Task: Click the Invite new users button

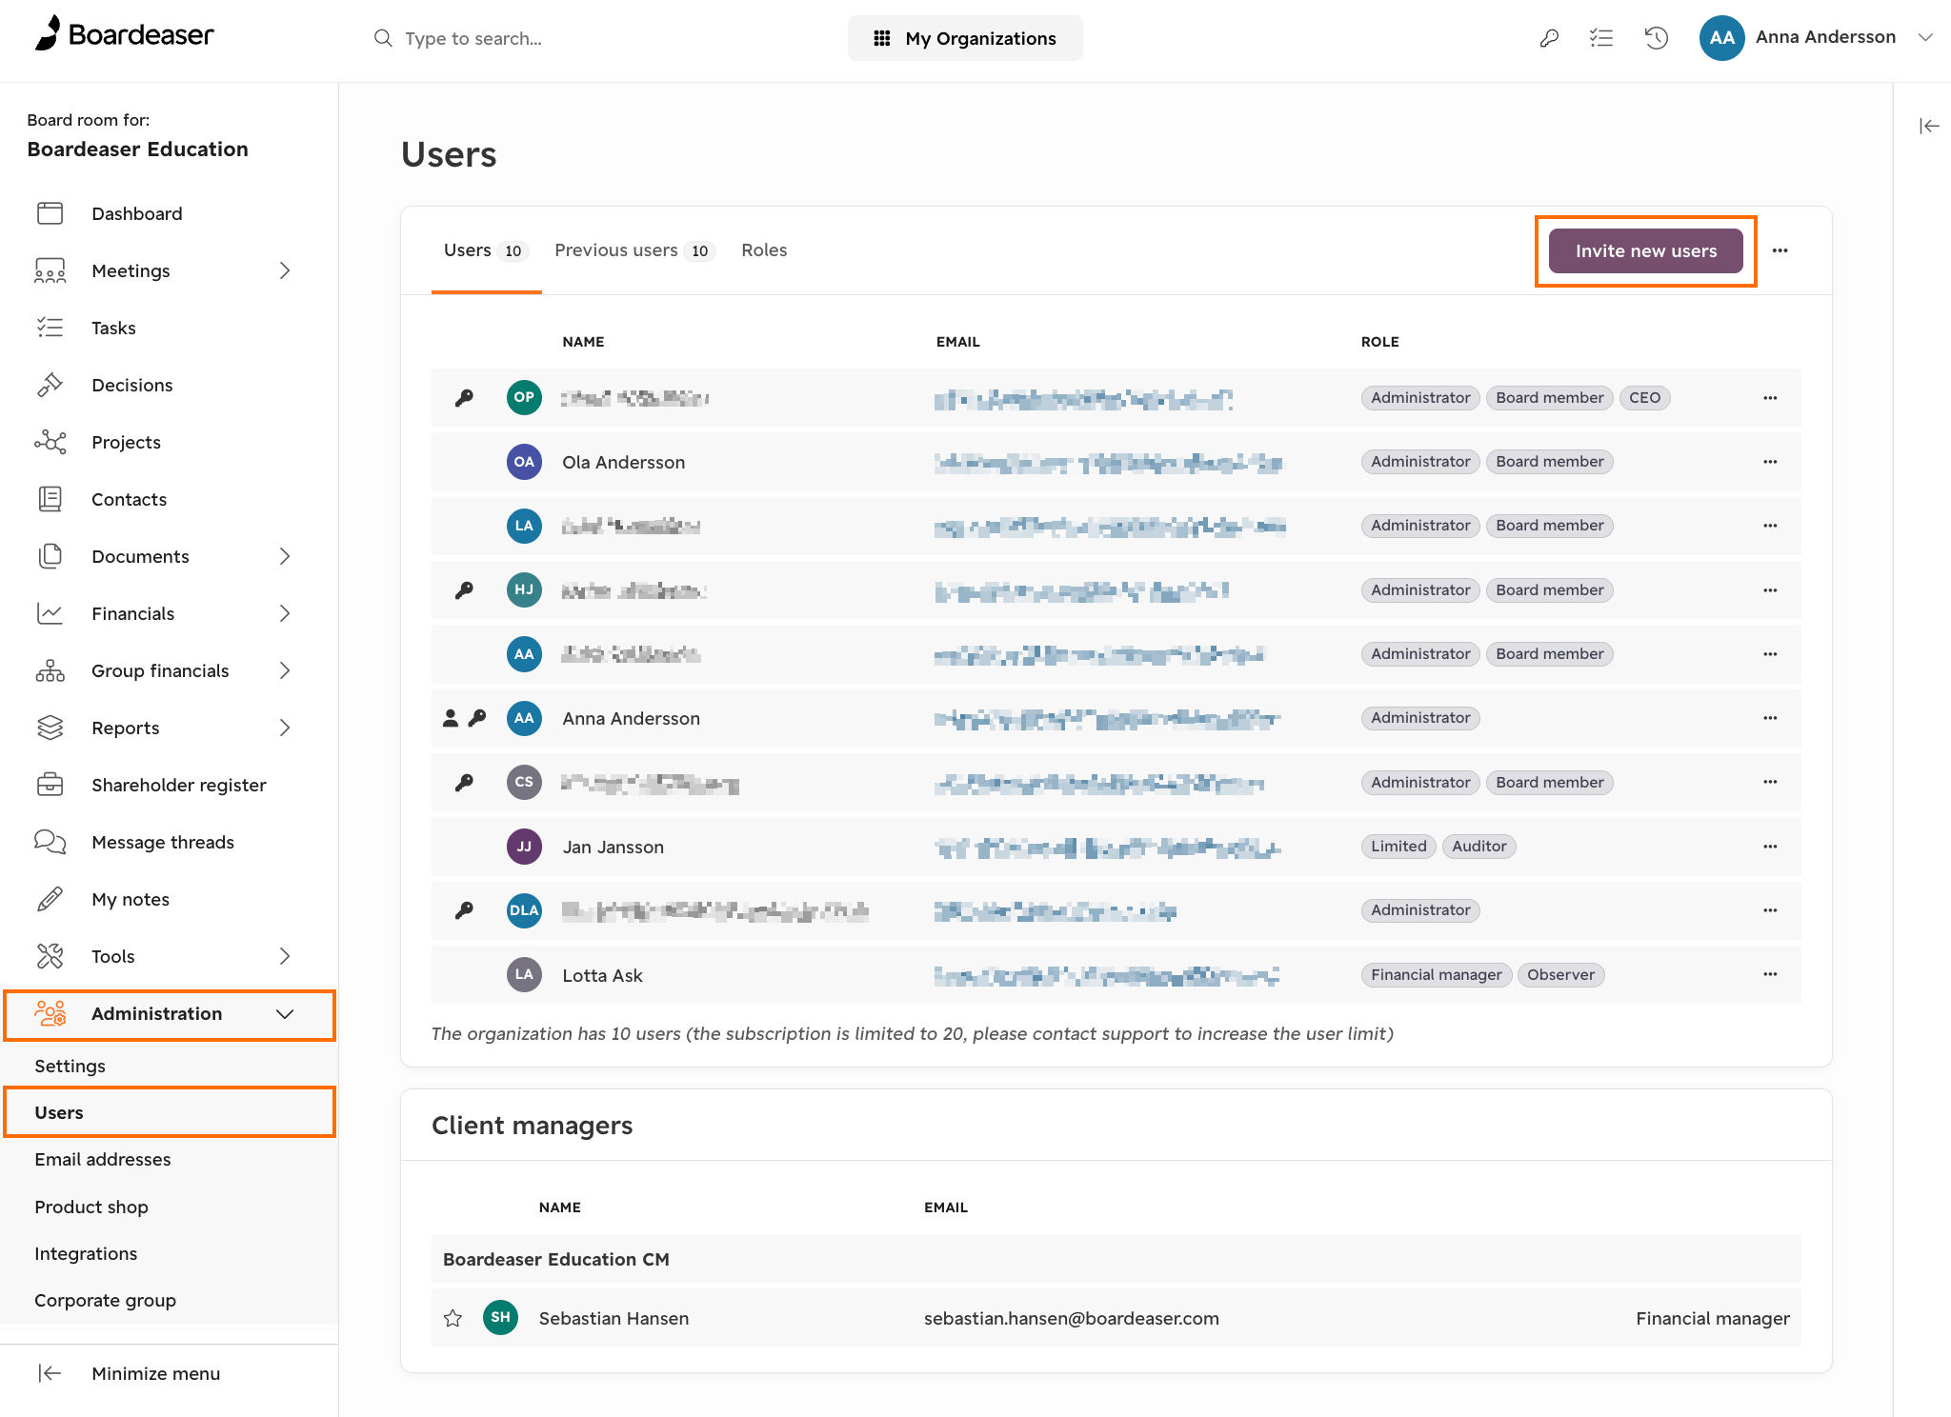Action: point(1645,250)
